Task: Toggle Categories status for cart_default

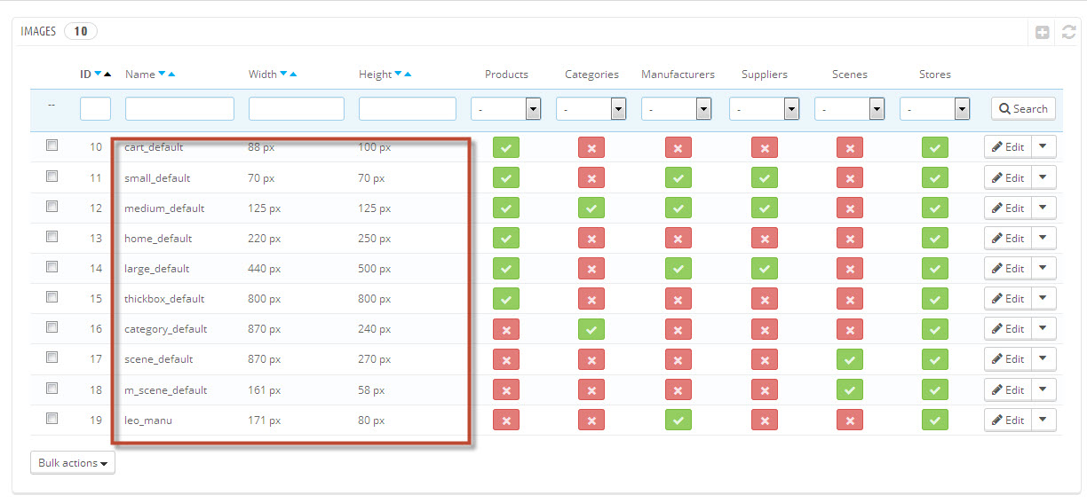Action: tap(591, 147)
